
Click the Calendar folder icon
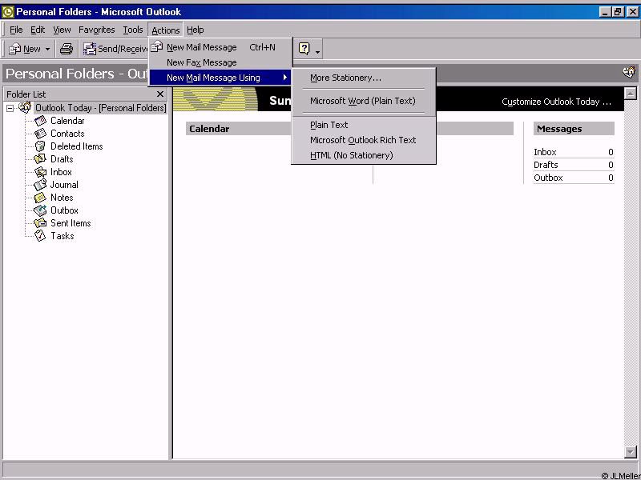pyautogui.click(x=41, y=121)
